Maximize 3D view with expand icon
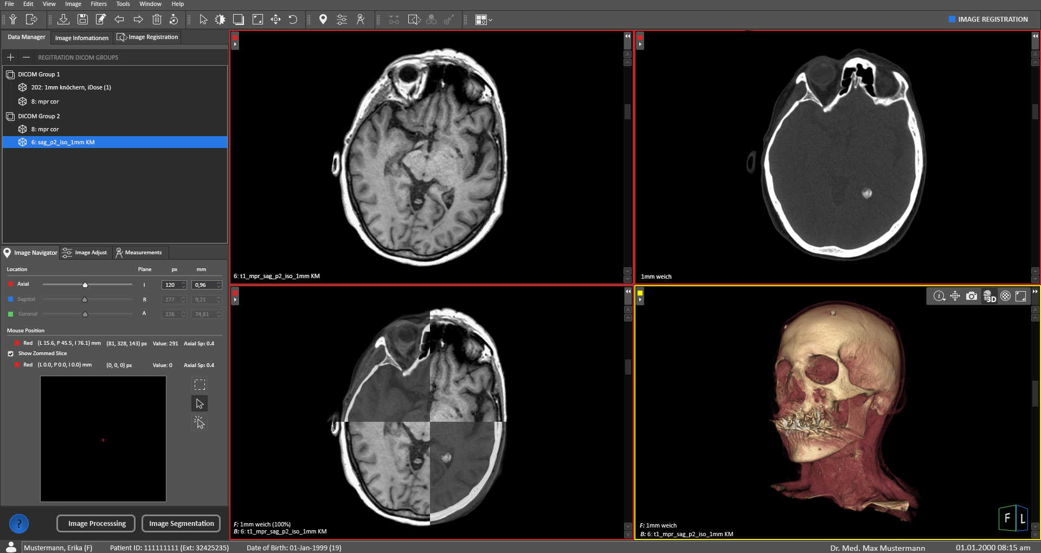Screen dimensions: 1041x553 tap(1020, 296)
